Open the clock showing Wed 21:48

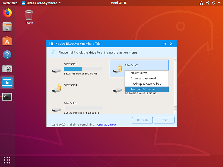tap(119, 3)
